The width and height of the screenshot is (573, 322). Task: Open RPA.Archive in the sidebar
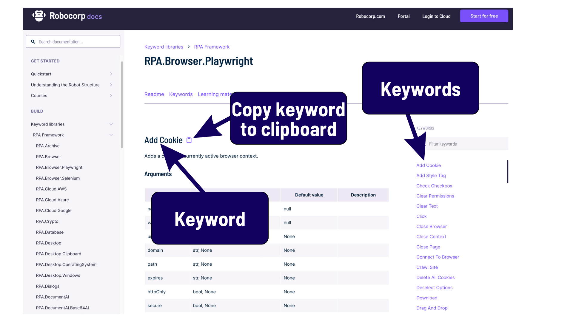click(48, 146)
